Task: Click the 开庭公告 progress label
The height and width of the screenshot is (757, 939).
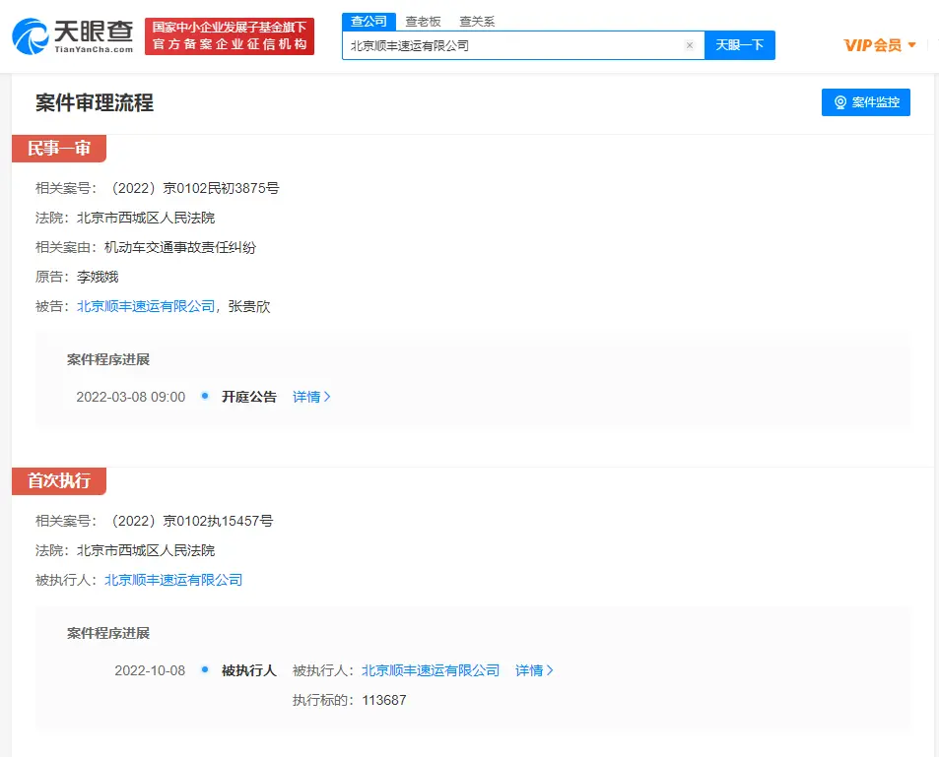Action: tap(249, 397)
